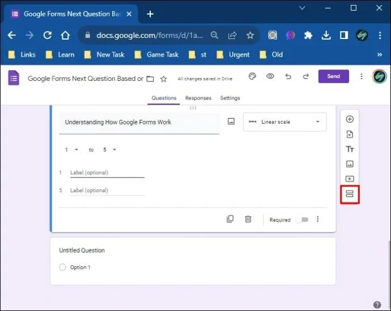Edit the question title field
Screen dimensions: 391x311
(x=139, y=123)
